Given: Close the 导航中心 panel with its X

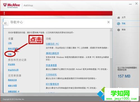Looking at the screenshot, I should (108, 22).
